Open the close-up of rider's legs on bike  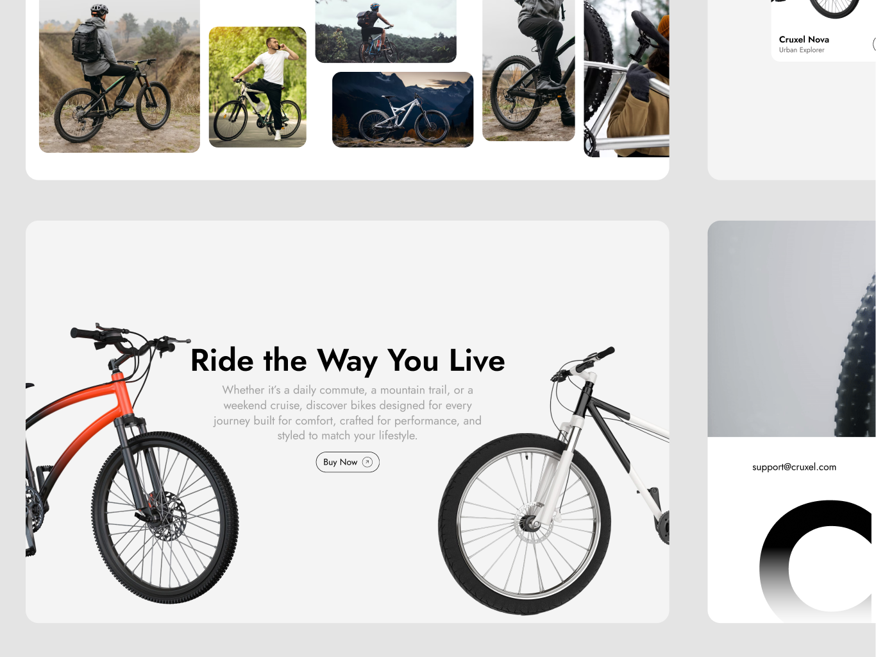pyautogui.click(x=528, y=71)
